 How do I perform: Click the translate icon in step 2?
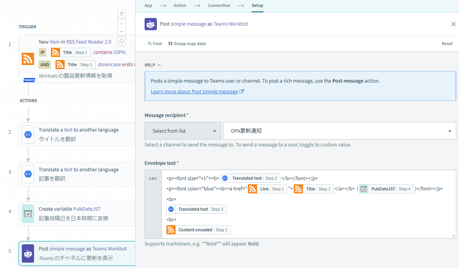28,135
